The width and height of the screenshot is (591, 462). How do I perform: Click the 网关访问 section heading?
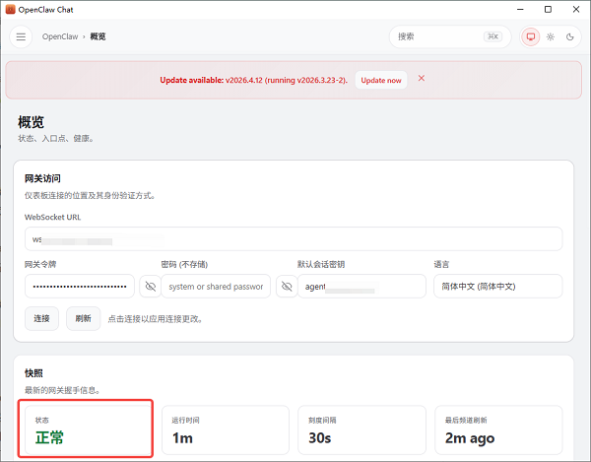point(42,178)
